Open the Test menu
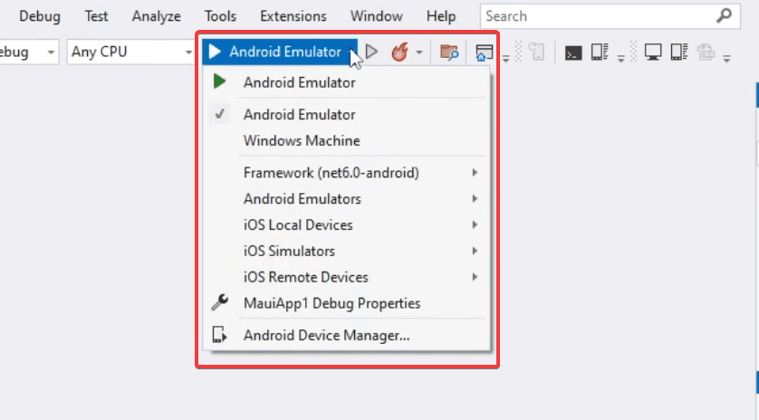The height and width of the screenshot is (420, 759). click(x=96, y=16)
